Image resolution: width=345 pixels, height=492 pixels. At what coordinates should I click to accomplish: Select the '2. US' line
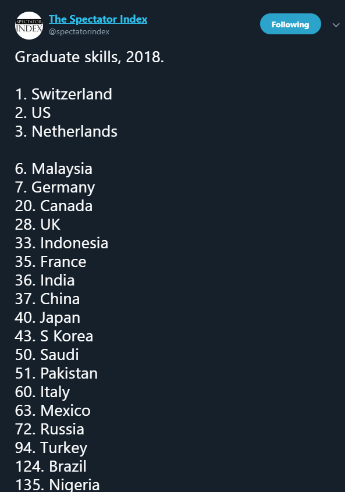(33, 113)
